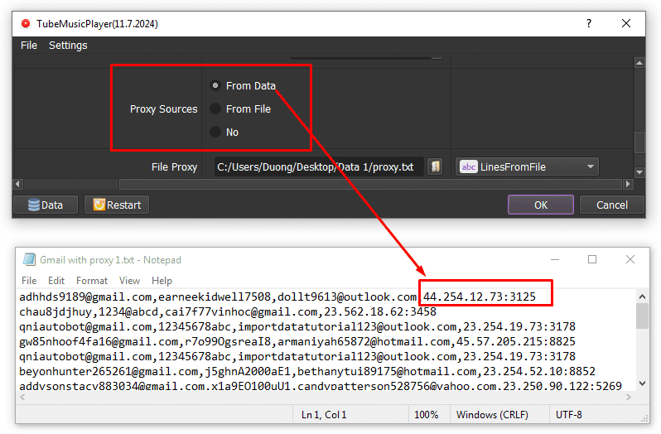Screen dimensions: 661x434
Task: Click the 100% zoom status entry
Action: coord(427,415)
